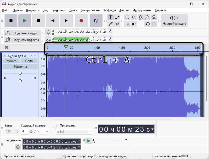Open the Справка menu
This screenshot has height=159, width=209.
[161, 10]
